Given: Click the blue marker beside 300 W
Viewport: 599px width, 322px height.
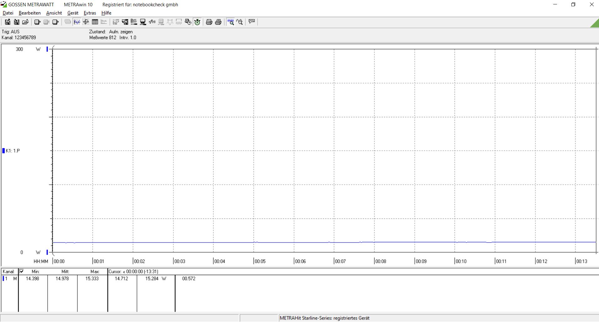Looking at the screenshot, I should [x=47, y=49].
